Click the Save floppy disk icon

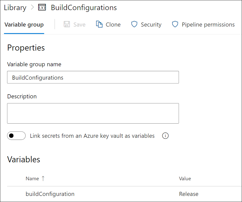click(x=67, y=24)
